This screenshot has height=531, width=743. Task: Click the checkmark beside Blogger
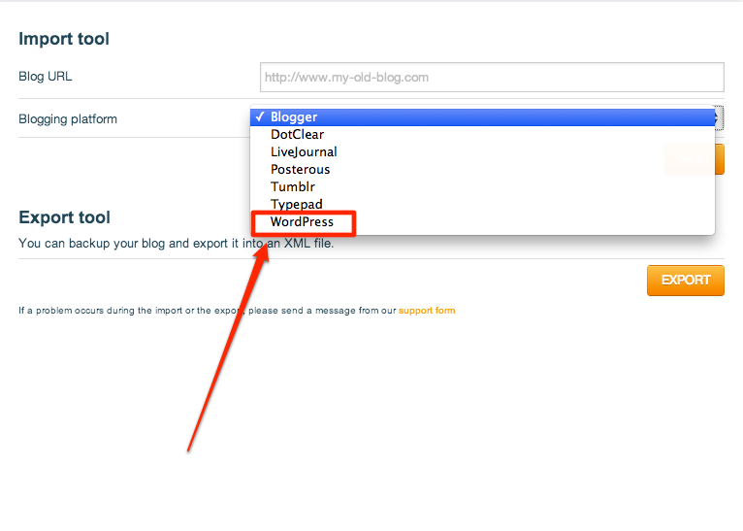click(x=260, y=117)
